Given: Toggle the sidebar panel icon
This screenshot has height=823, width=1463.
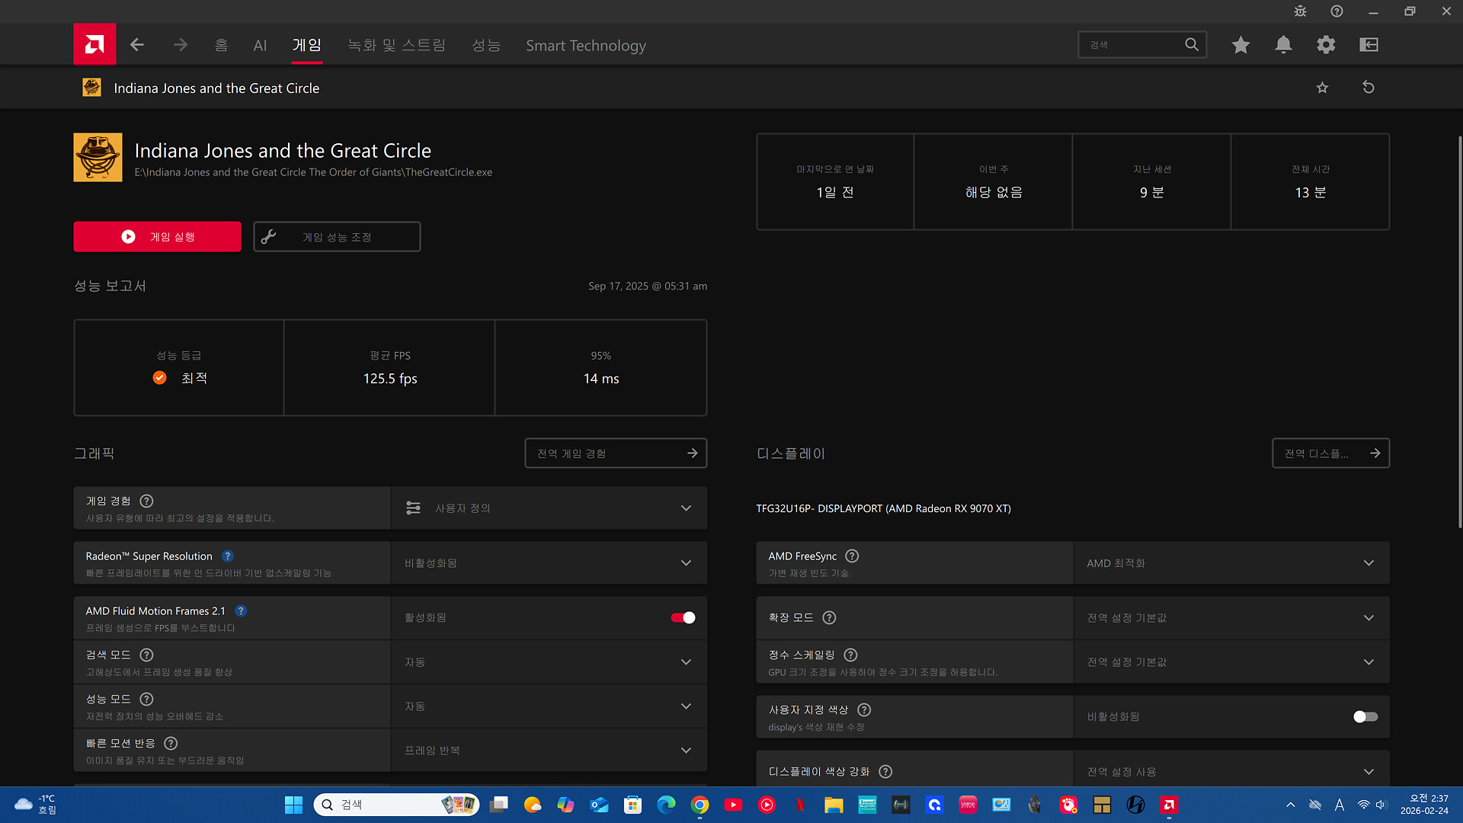Looking at the screenshot, I should [1369, 45].
